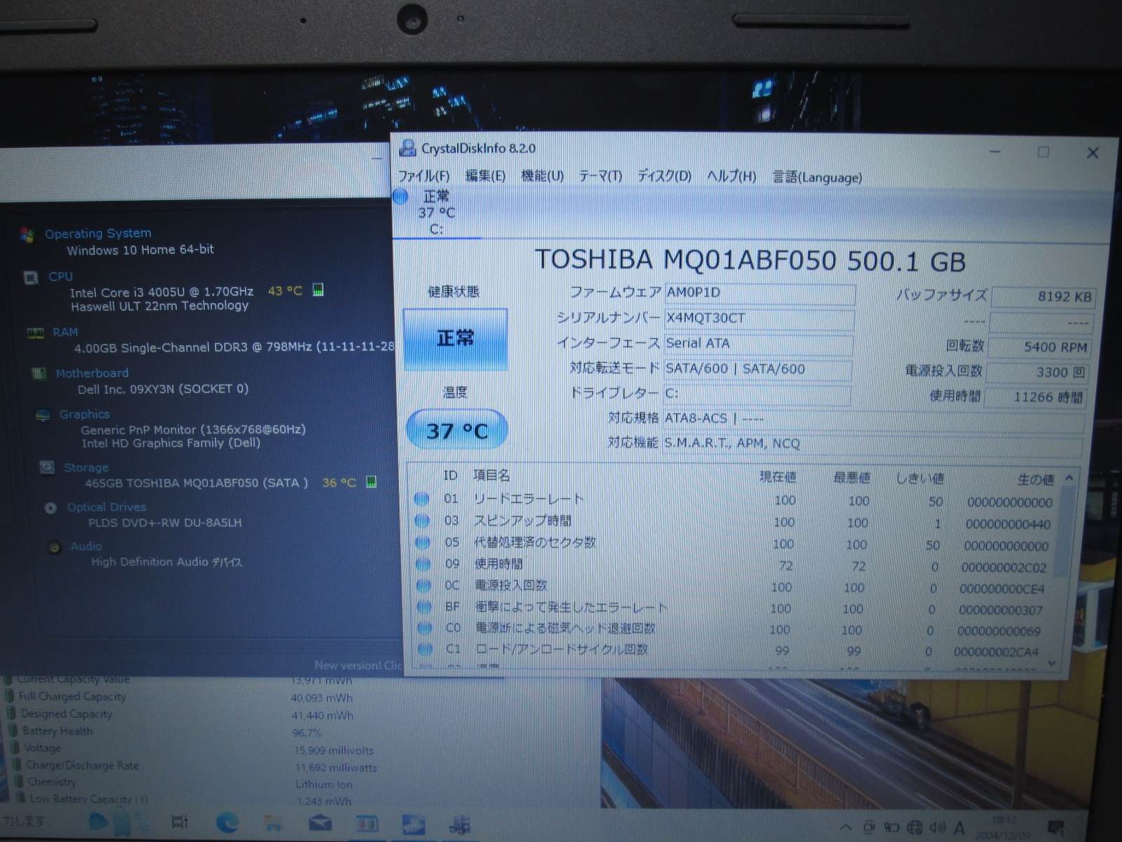Open the テーマ(T) menu
1122x842 pixels.
[x=600, y=176]
